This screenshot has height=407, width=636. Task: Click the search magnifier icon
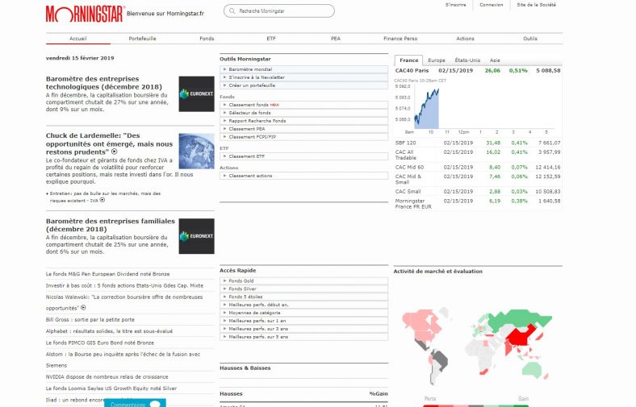click(232, 11)
